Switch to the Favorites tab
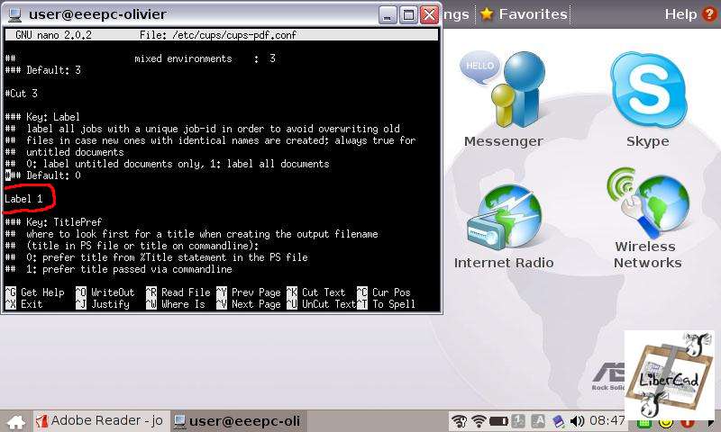721x432 pixels. (524, 14)
